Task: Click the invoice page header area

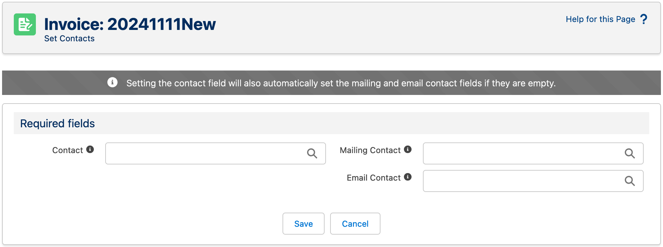Action: click(x=331, y=28)
